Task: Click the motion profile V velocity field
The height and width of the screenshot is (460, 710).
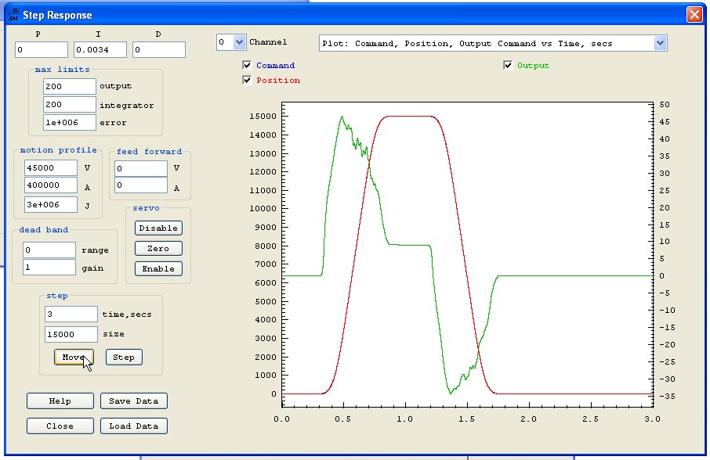Action: coord(51,168)
